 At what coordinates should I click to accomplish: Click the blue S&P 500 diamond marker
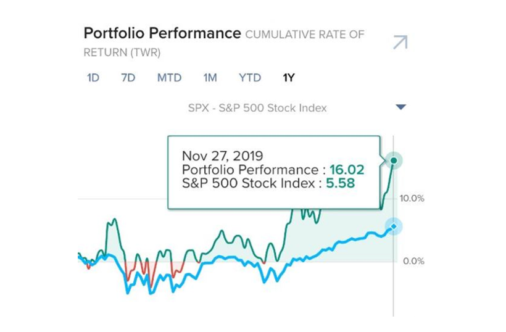tap(394, 226)
